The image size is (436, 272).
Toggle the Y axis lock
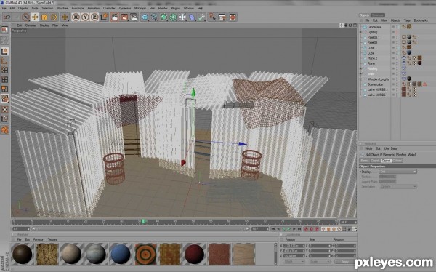coord(85,17)
